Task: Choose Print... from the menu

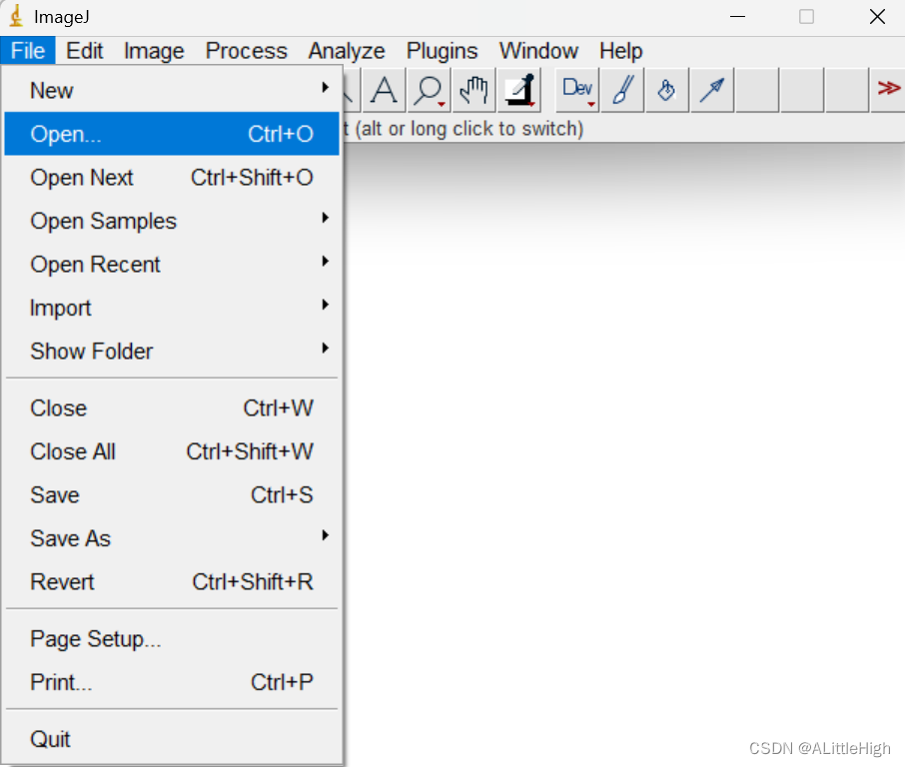Action: coord(172,682)
